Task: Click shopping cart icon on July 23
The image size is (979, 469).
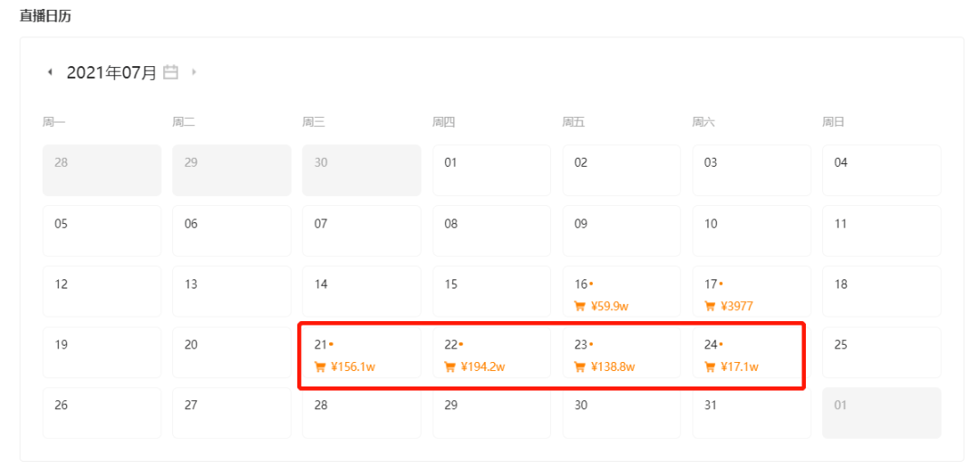Action: 579,367
